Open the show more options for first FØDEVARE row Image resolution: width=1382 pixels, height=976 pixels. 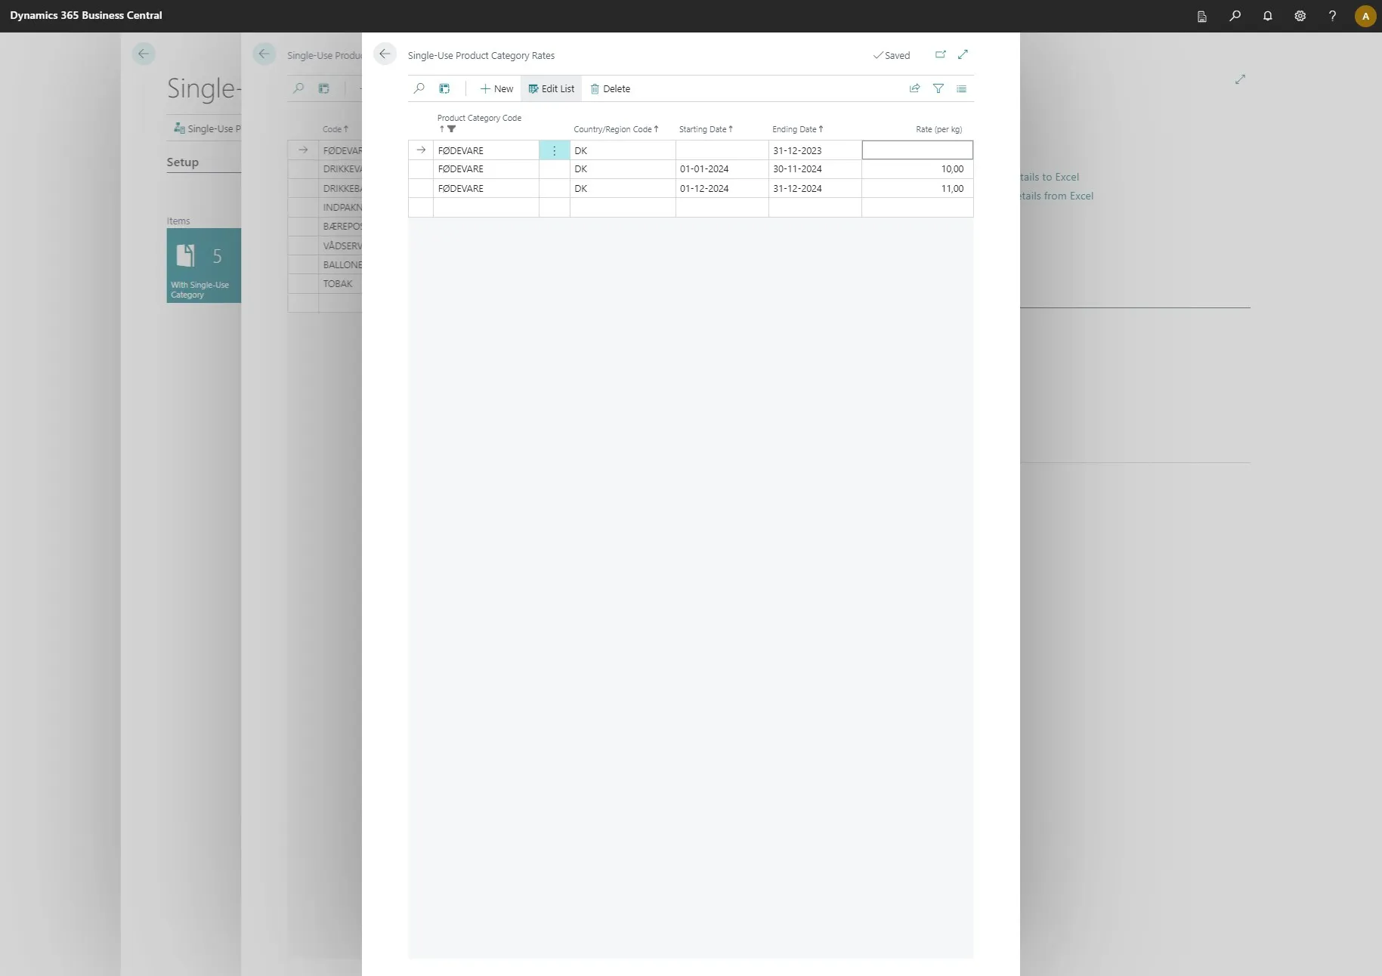(x=554, y=150)
